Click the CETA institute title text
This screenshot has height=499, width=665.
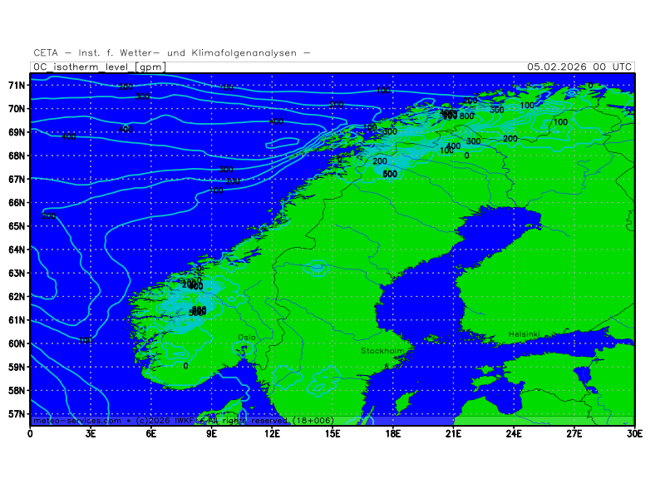click(x=172, y=53)
